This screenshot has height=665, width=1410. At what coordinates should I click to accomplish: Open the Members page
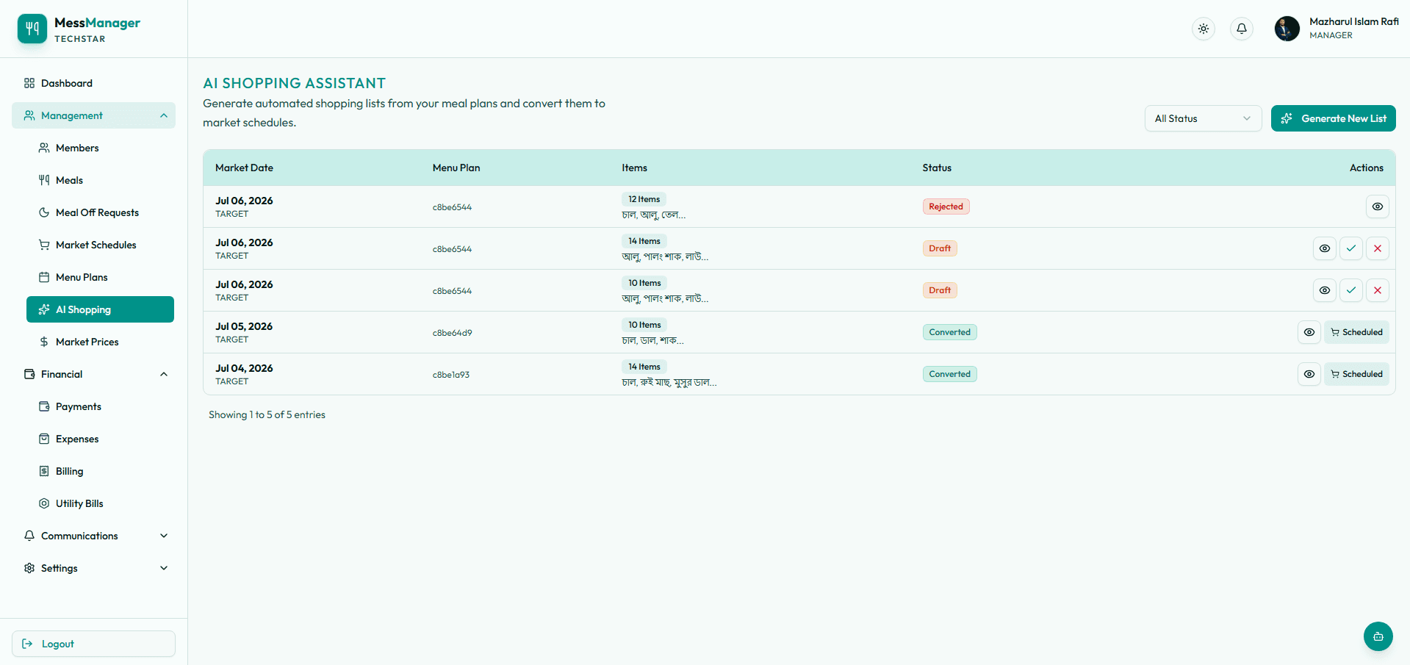click(100, 148)
